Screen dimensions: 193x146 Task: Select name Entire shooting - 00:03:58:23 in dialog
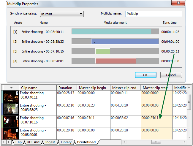[x=42, y=42]
